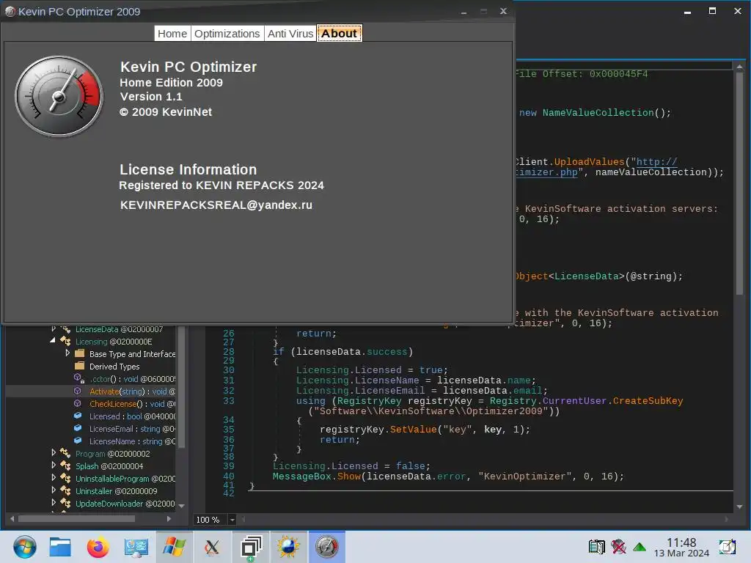
Task: Click the clipboard tray icon
Action: [x=597, y=546]
